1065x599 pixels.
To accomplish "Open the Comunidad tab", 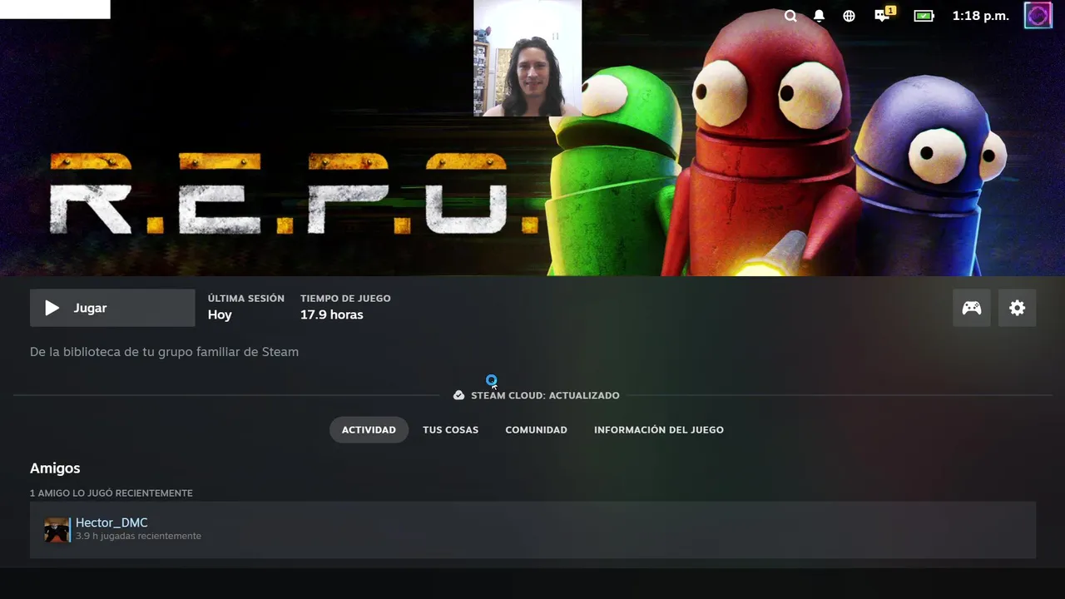I will (x=536, y=430).
